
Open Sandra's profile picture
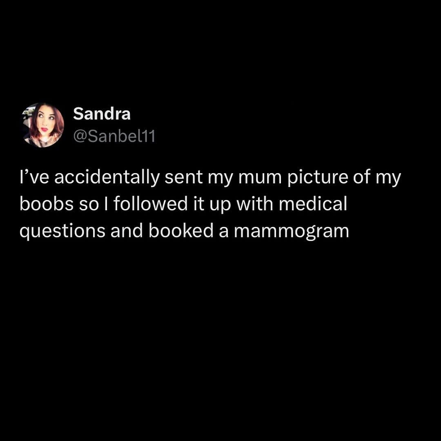pyautogui.click(x=43, y=125)
